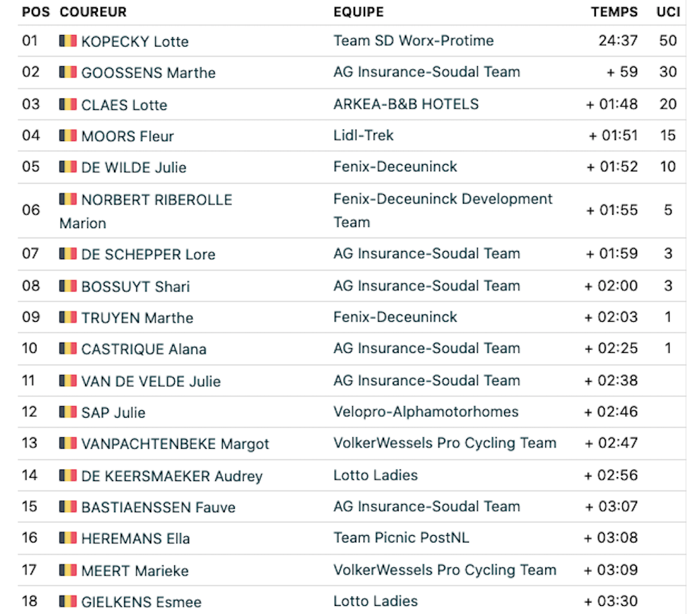This screenshot has height=614, width=691.
Task: Open the Team SD Worx-Protime team link
Action: pyautogui.click(x=414, y=40)
